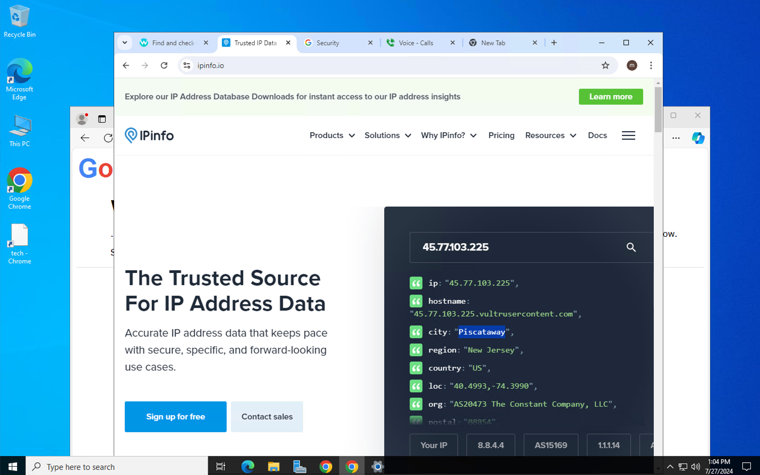This screenshot has height=475, width=760.
Task: Open the IPinfo hamburger menu
Action: coord(628,136)
